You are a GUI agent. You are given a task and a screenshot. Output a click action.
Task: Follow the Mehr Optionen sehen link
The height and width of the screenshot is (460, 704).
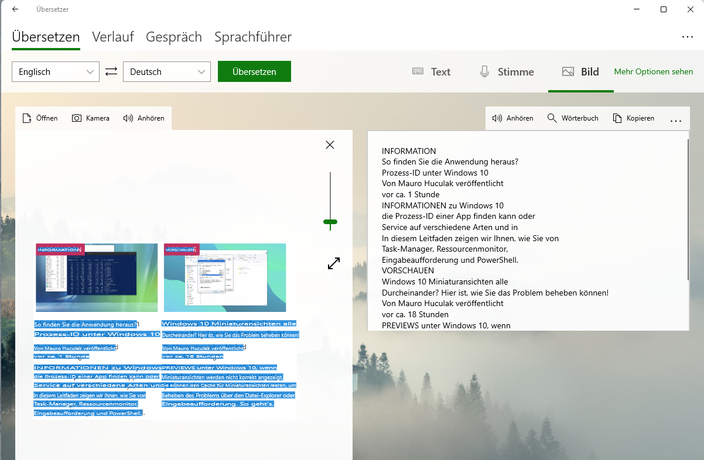(654, 71)
